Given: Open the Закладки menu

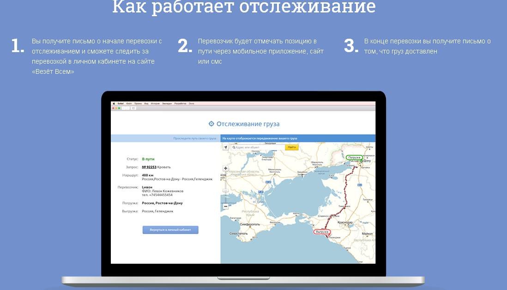Looking at the screenshot, I should pyautogui.click(x=166, y=104).
